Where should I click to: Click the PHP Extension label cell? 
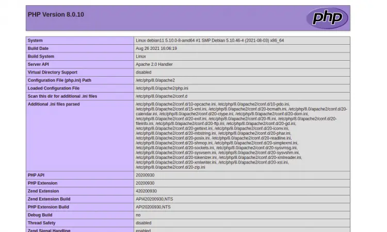pyautogui.click(x=43, y=183)
